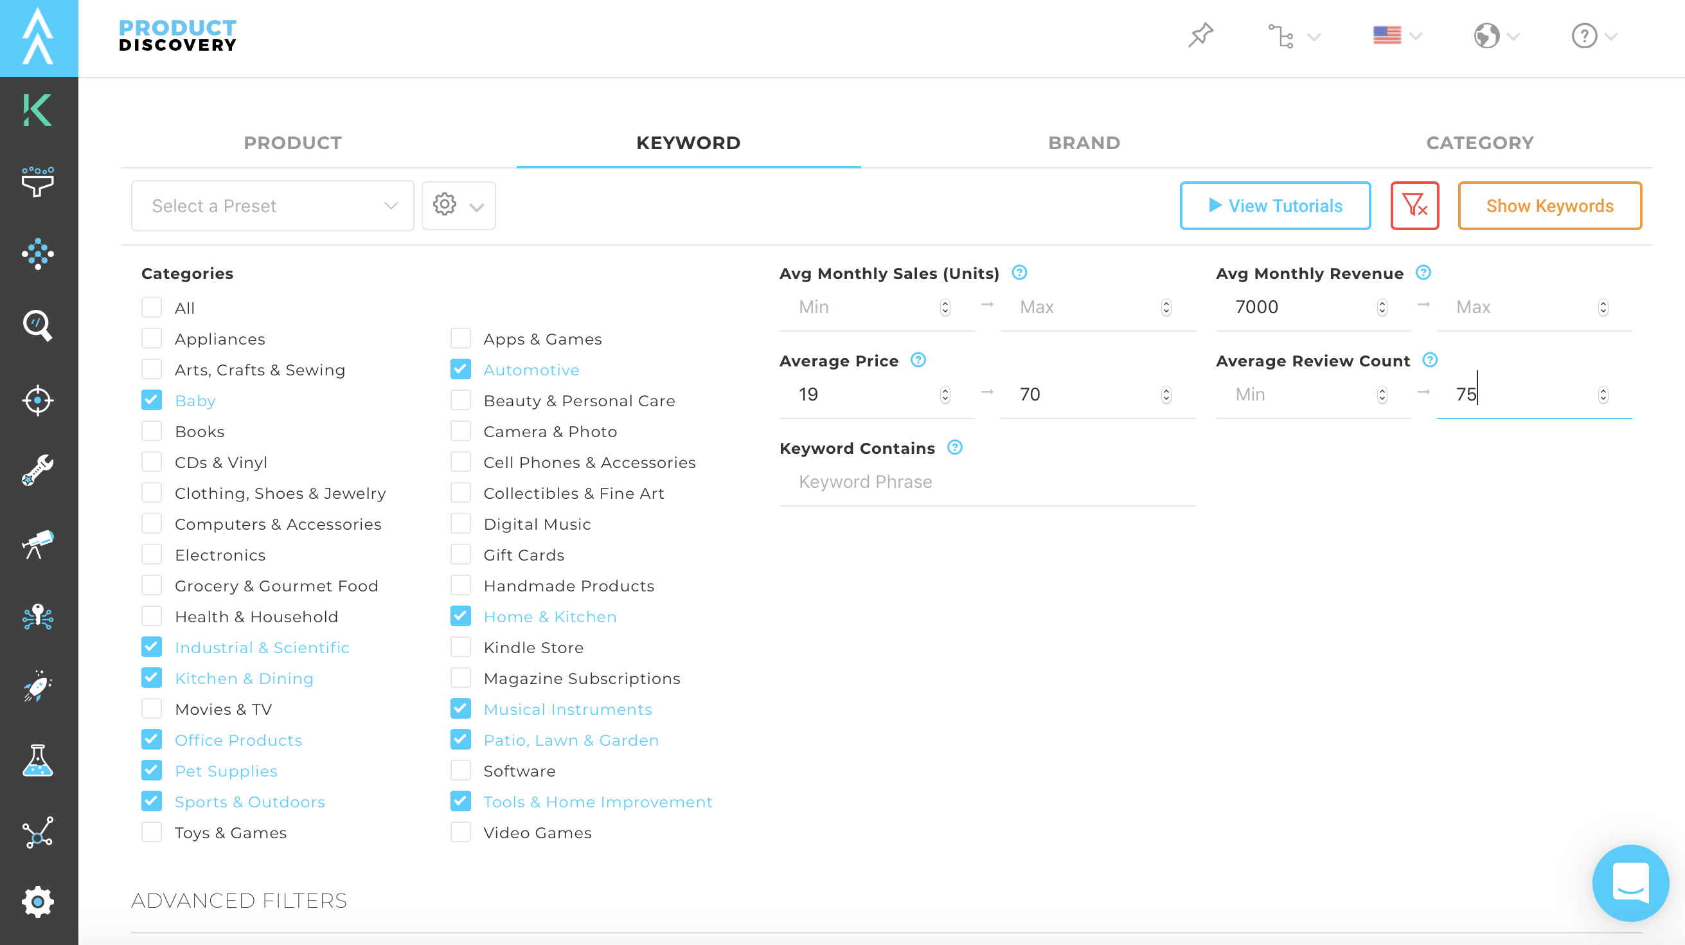Image resolution: width=1685 pixels, height=945 pixels.
Task: Click the View Tutorials button
Action: (1275, 206)
